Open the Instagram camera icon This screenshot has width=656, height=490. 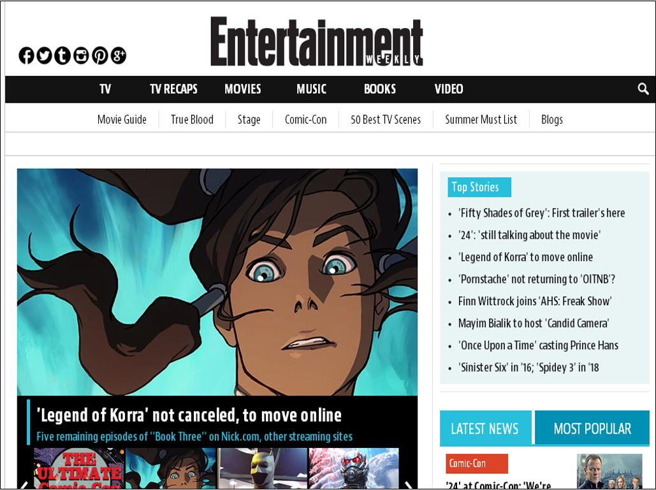[81, 55]
